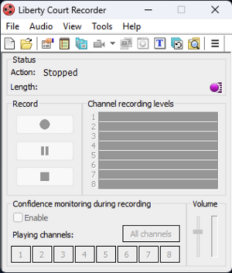Click the volume level meter bar
Viewport: 232px width, 273px height.
point(215,236)
